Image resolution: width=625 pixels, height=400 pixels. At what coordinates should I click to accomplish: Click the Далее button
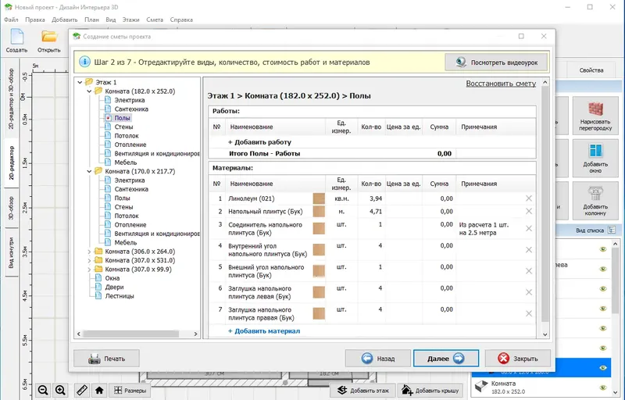446,359
